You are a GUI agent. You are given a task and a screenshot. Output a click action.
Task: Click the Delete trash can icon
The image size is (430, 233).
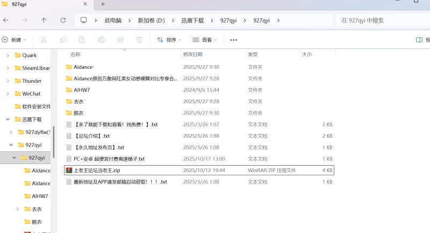(139, 40)
